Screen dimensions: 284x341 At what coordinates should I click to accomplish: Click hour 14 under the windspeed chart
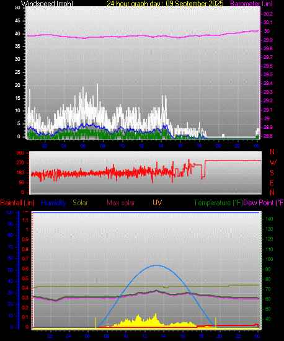pyautogui.click(x=161, y=146)
